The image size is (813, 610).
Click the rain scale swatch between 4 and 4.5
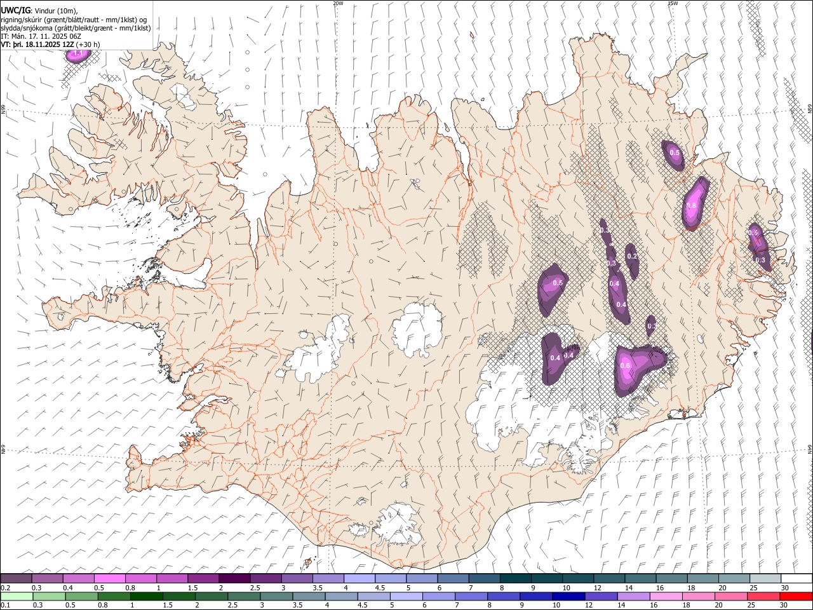[x=340, y=596]
